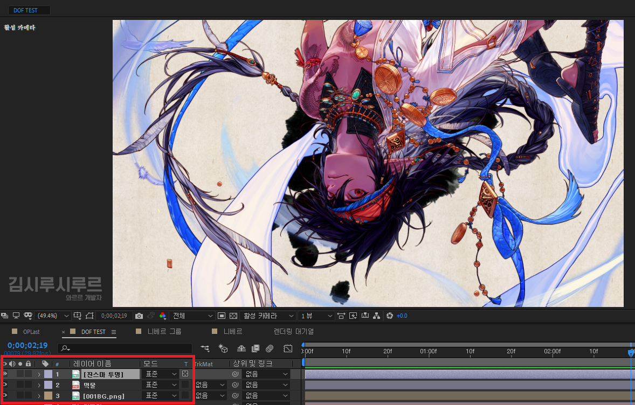Click the Primary Viewer monitor icon
Screen dimensions: 635x405
tap(16, 316)
